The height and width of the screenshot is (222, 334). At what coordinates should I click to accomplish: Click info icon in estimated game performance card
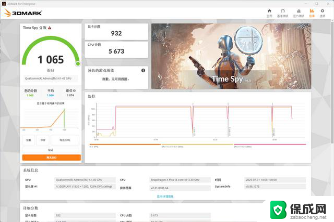click(x=143, y=71)
